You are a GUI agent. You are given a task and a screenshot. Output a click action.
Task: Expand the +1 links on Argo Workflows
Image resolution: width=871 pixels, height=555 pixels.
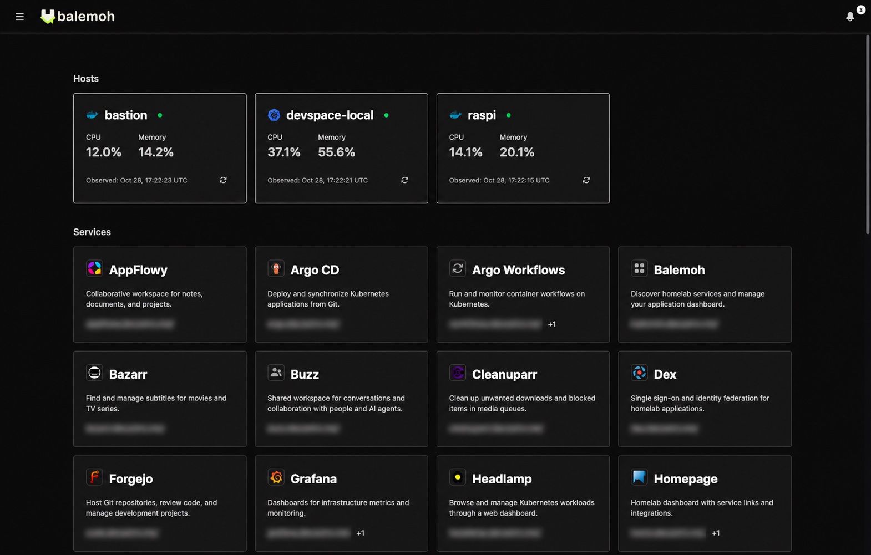(x=552, y=324)
